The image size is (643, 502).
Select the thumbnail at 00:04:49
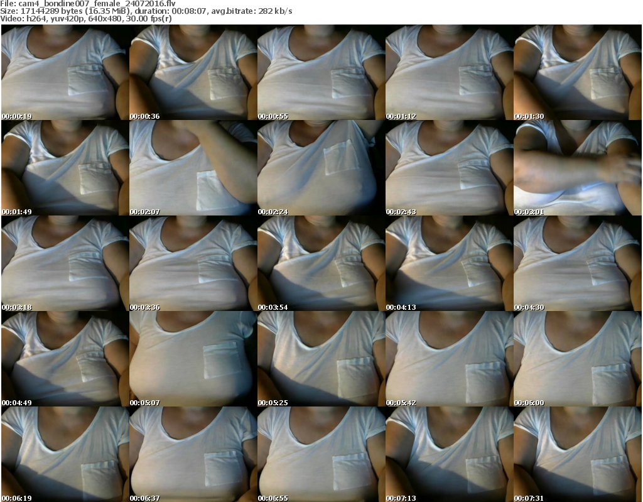click(x=65, y=359)
